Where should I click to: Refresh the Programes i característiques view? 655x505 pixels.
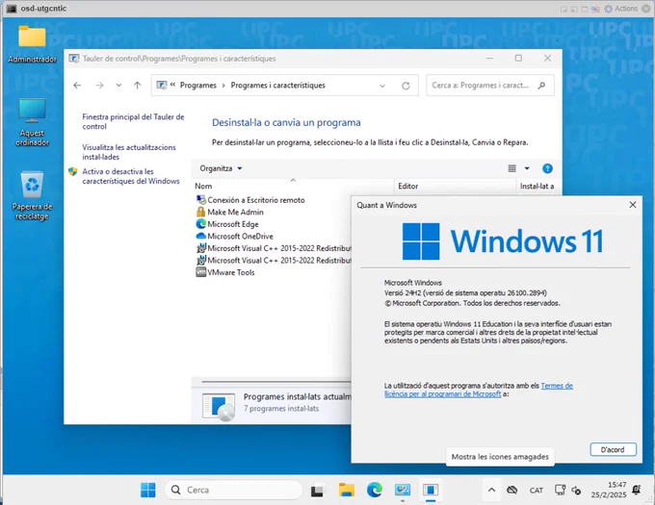pos(406,86)
